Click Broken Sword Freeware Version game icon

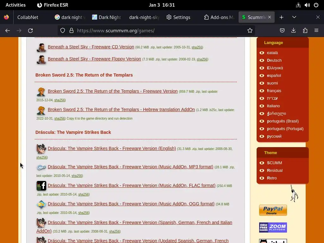click(41, 92)
